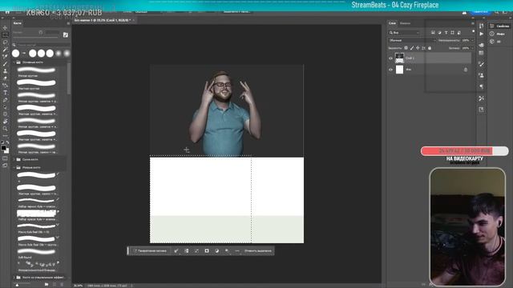The width and height of the screenshot is (513, 288).
Task: Select the Type tool
Action: pos(5,93)
